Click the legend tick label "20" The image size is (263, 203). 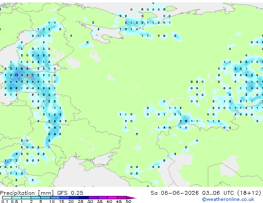pyautogui.click(x=71, y=201)
